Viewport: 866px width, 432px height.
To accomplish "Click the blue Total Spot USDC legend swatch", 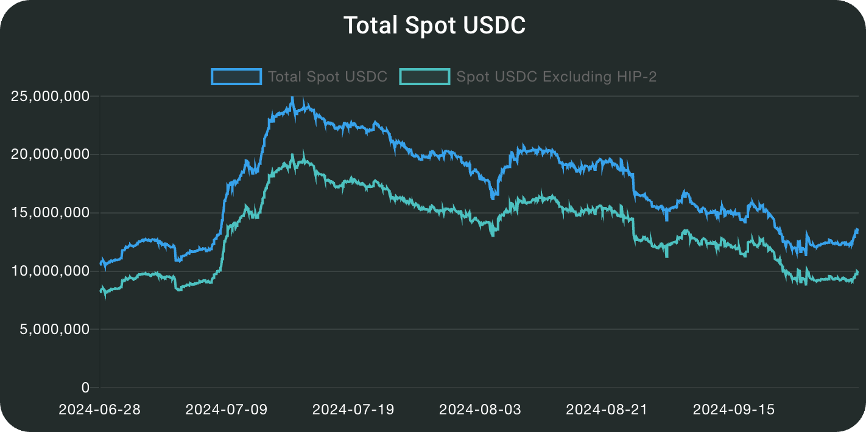I will (x=236, y=77).
